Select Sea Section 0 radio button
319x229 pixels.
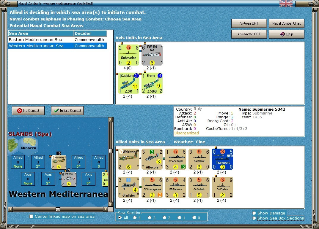pos(194,218)
